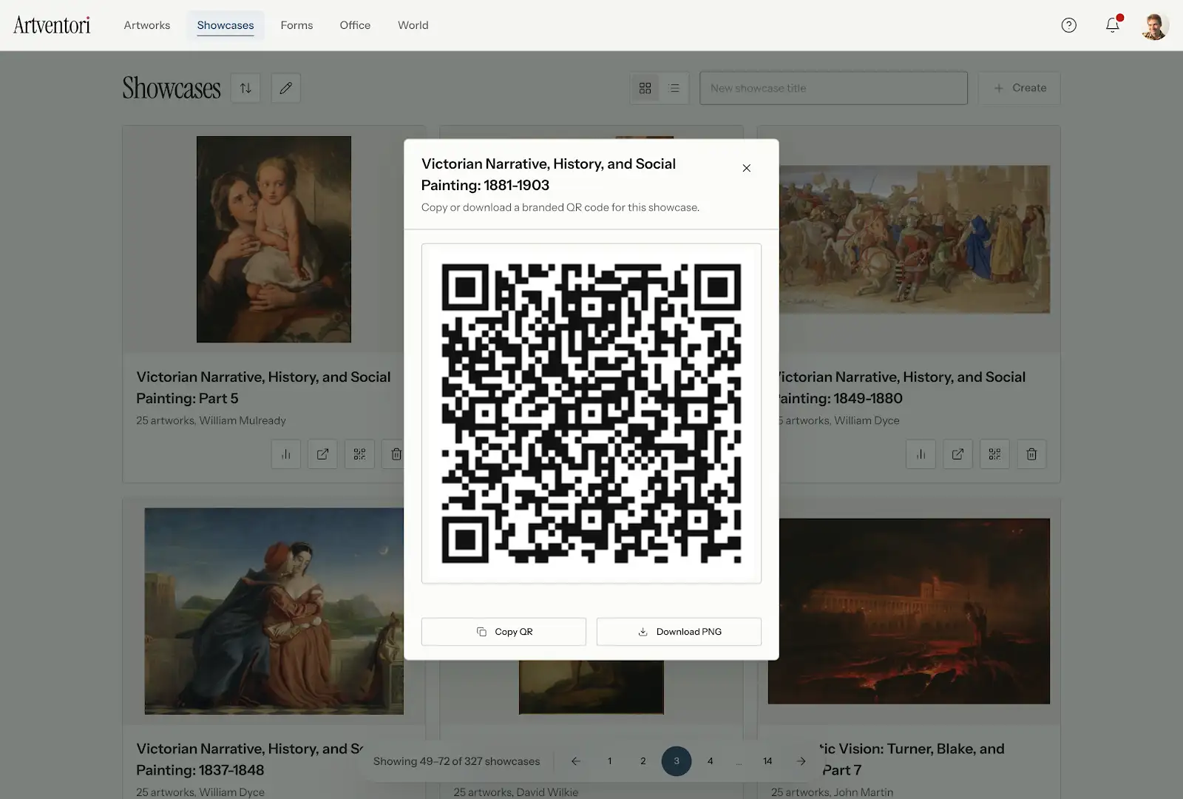Open the Forms menu
Screen dimensions: 1183x799
[x=296, y=25]
